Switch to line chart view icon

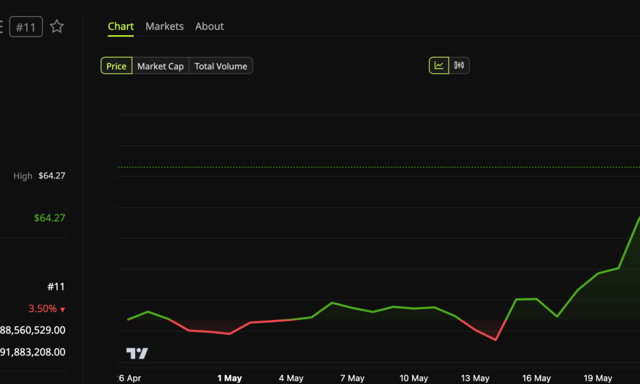click(x=439, y=65)
